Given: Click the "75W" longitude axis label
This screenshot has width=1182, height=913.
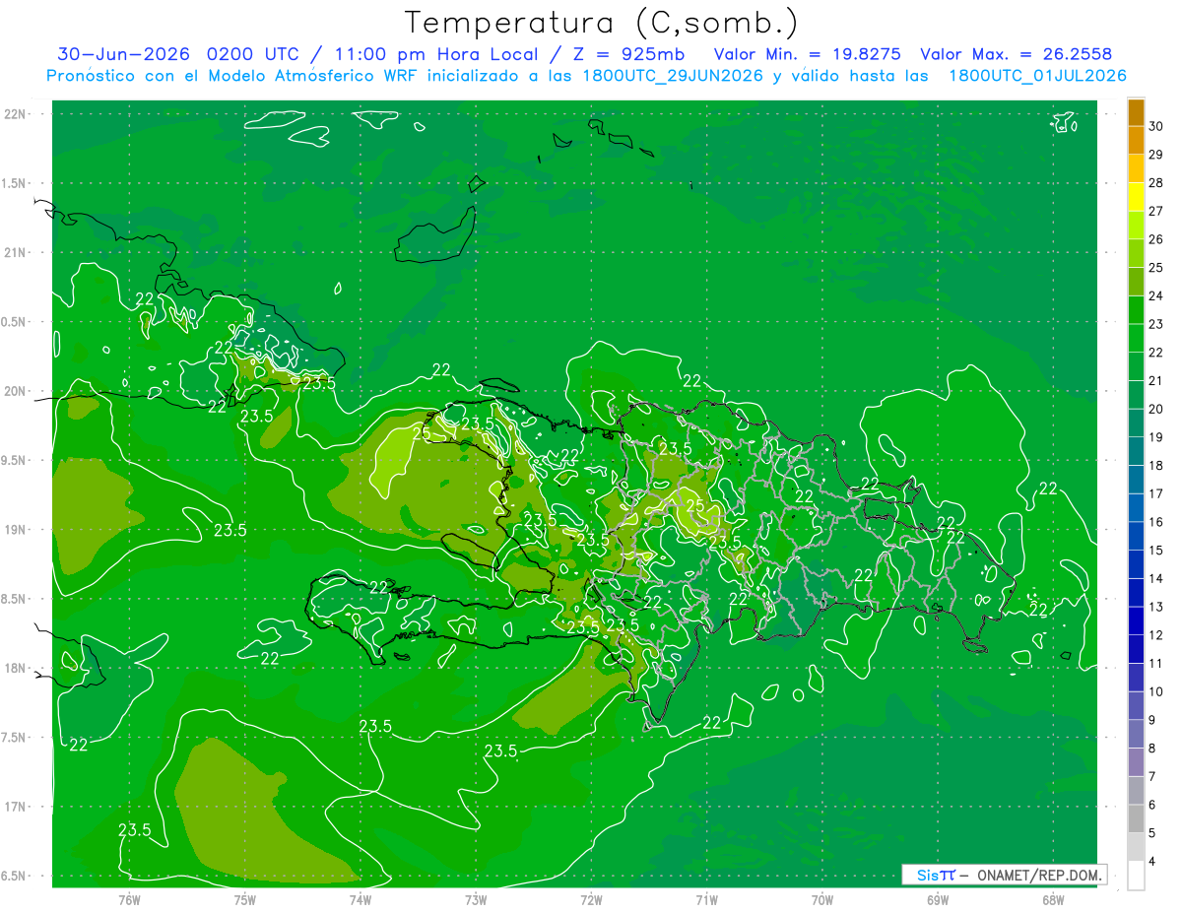Looking at the screenshot, I should (245, 899).
